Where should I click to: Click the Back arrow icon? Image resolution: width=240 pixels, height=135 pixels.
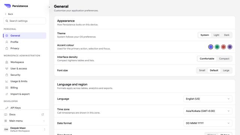pyautogui.click(x=6, y=14)
